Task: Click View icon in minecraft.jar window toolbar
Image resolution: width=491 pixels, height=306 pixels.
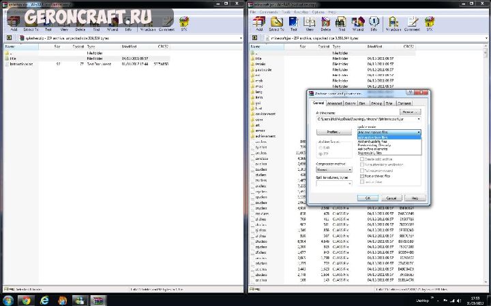Action: click(x=310, y=24)
